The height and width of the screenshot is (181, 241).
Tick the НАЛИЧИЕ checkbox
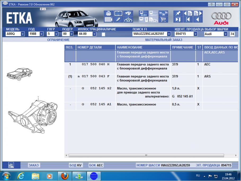104,34
